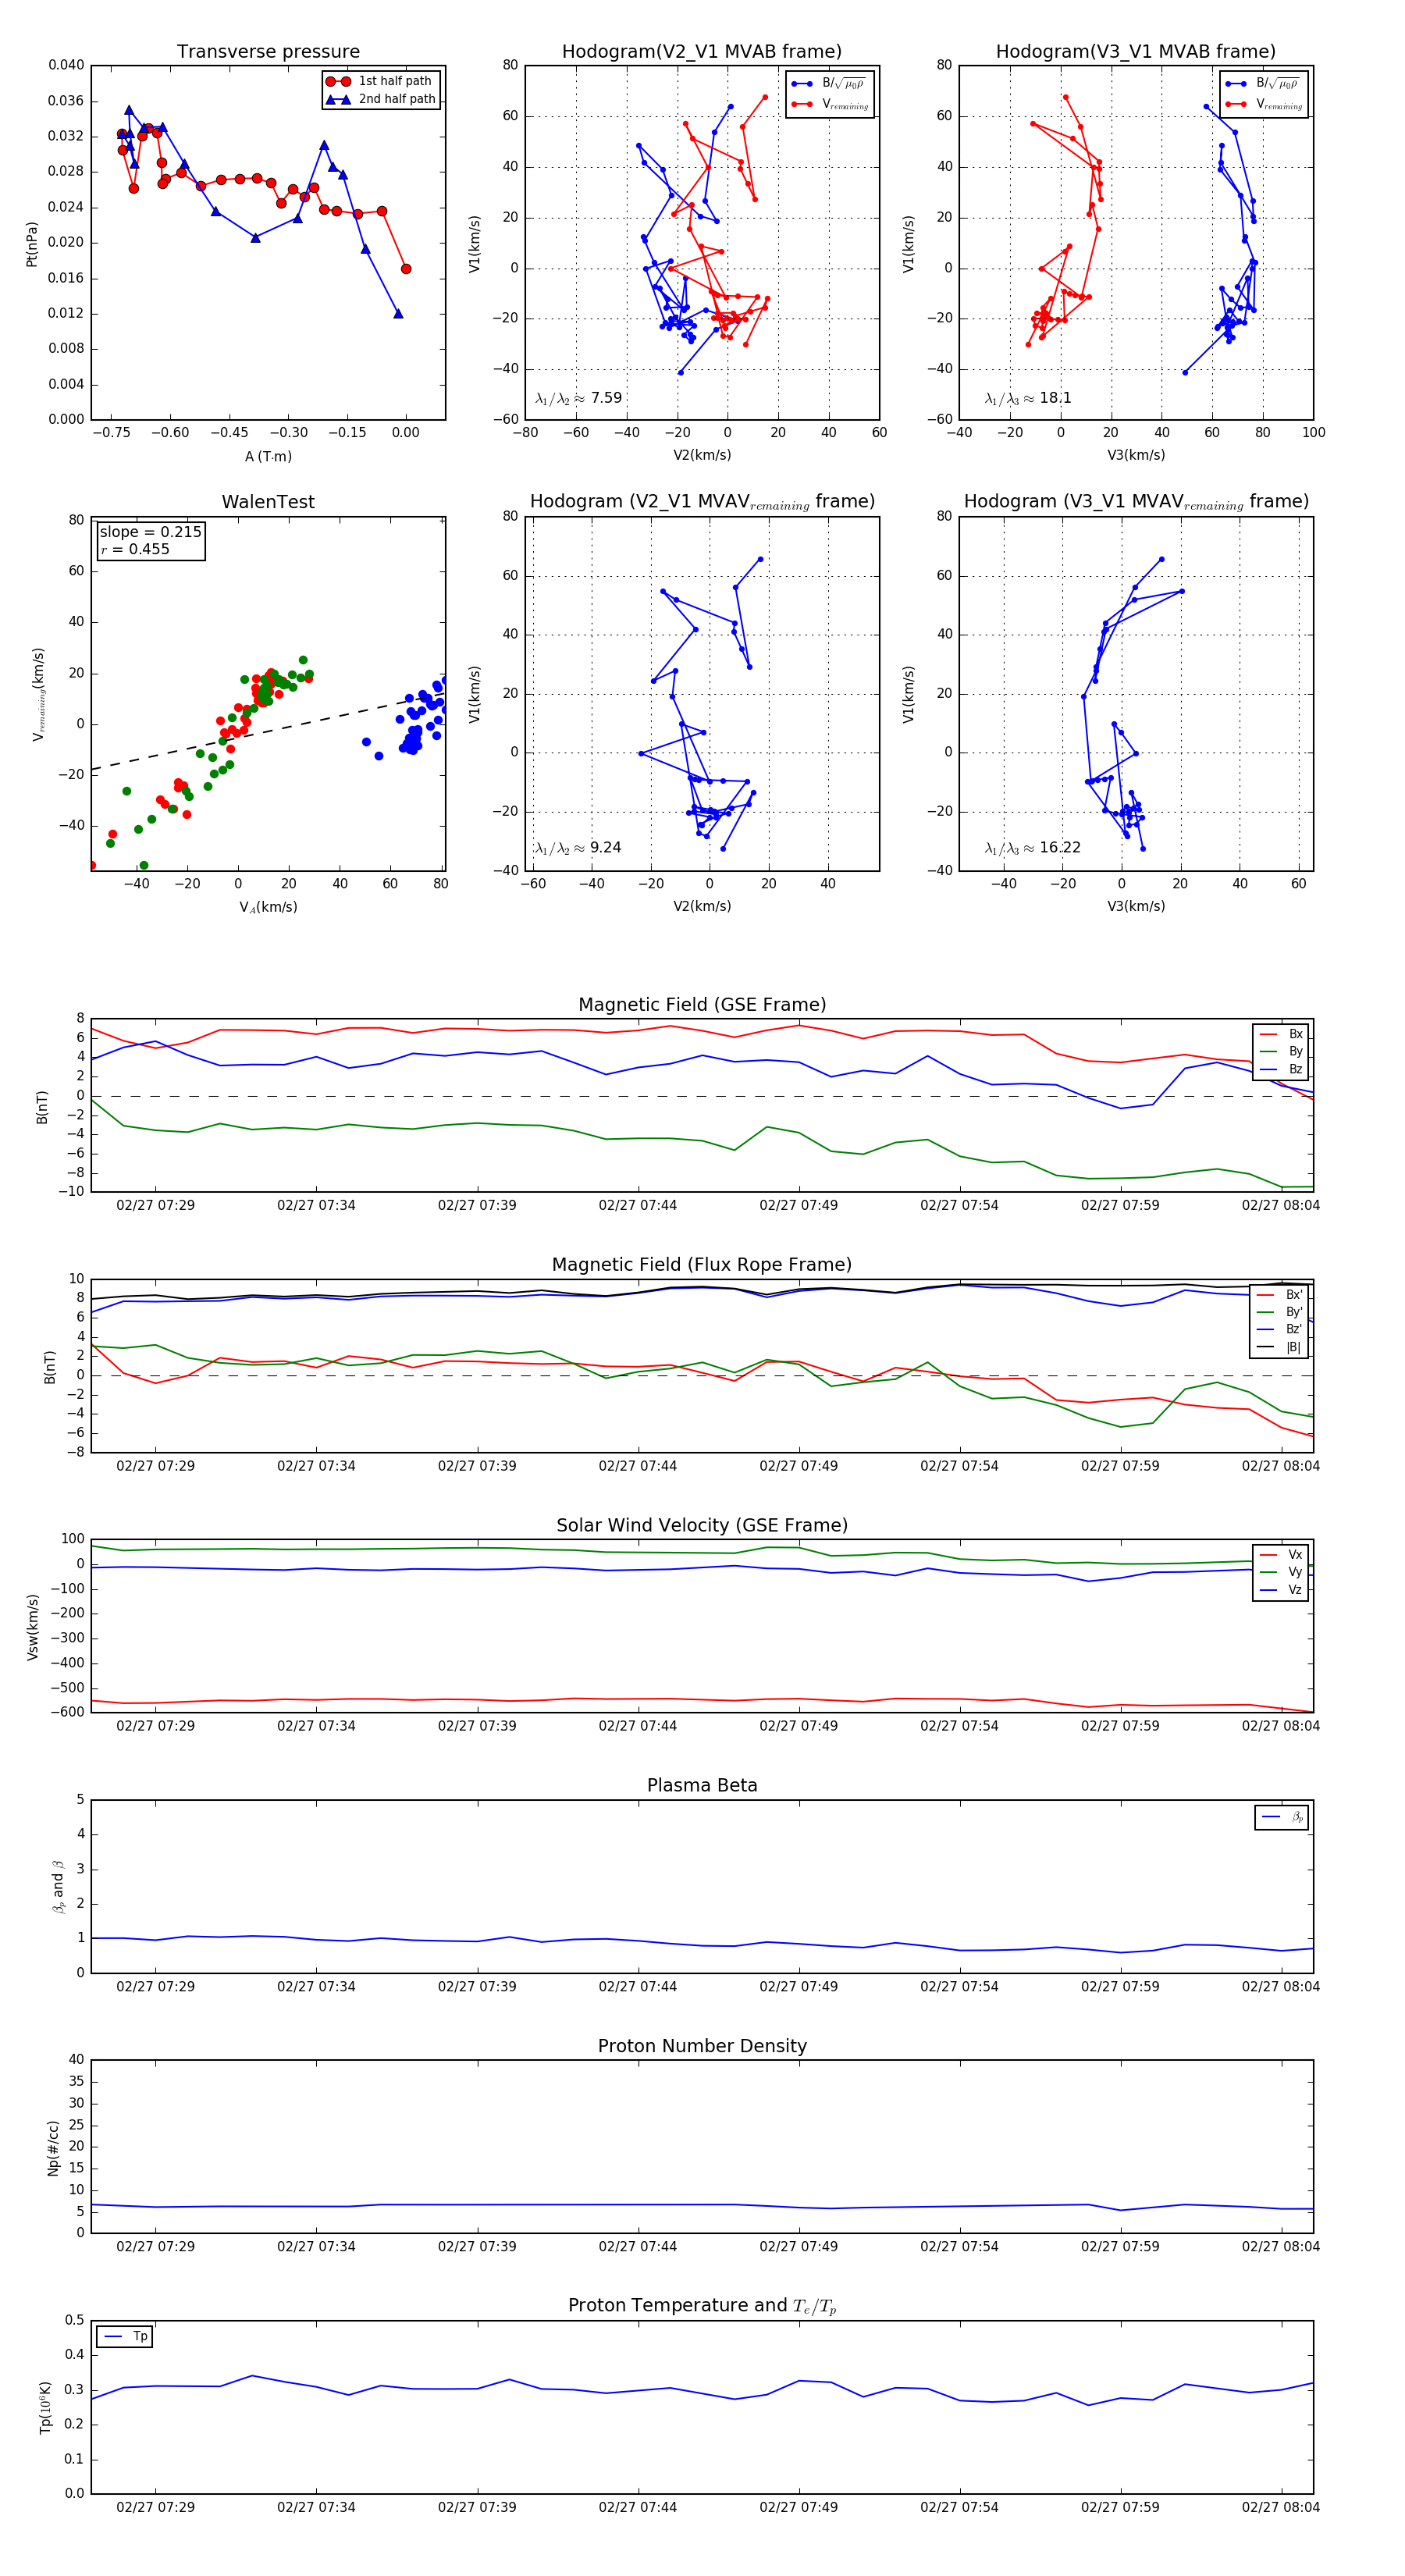
Task: Click the "Proton Number Density" title
Action: (x=702, y=2046)
